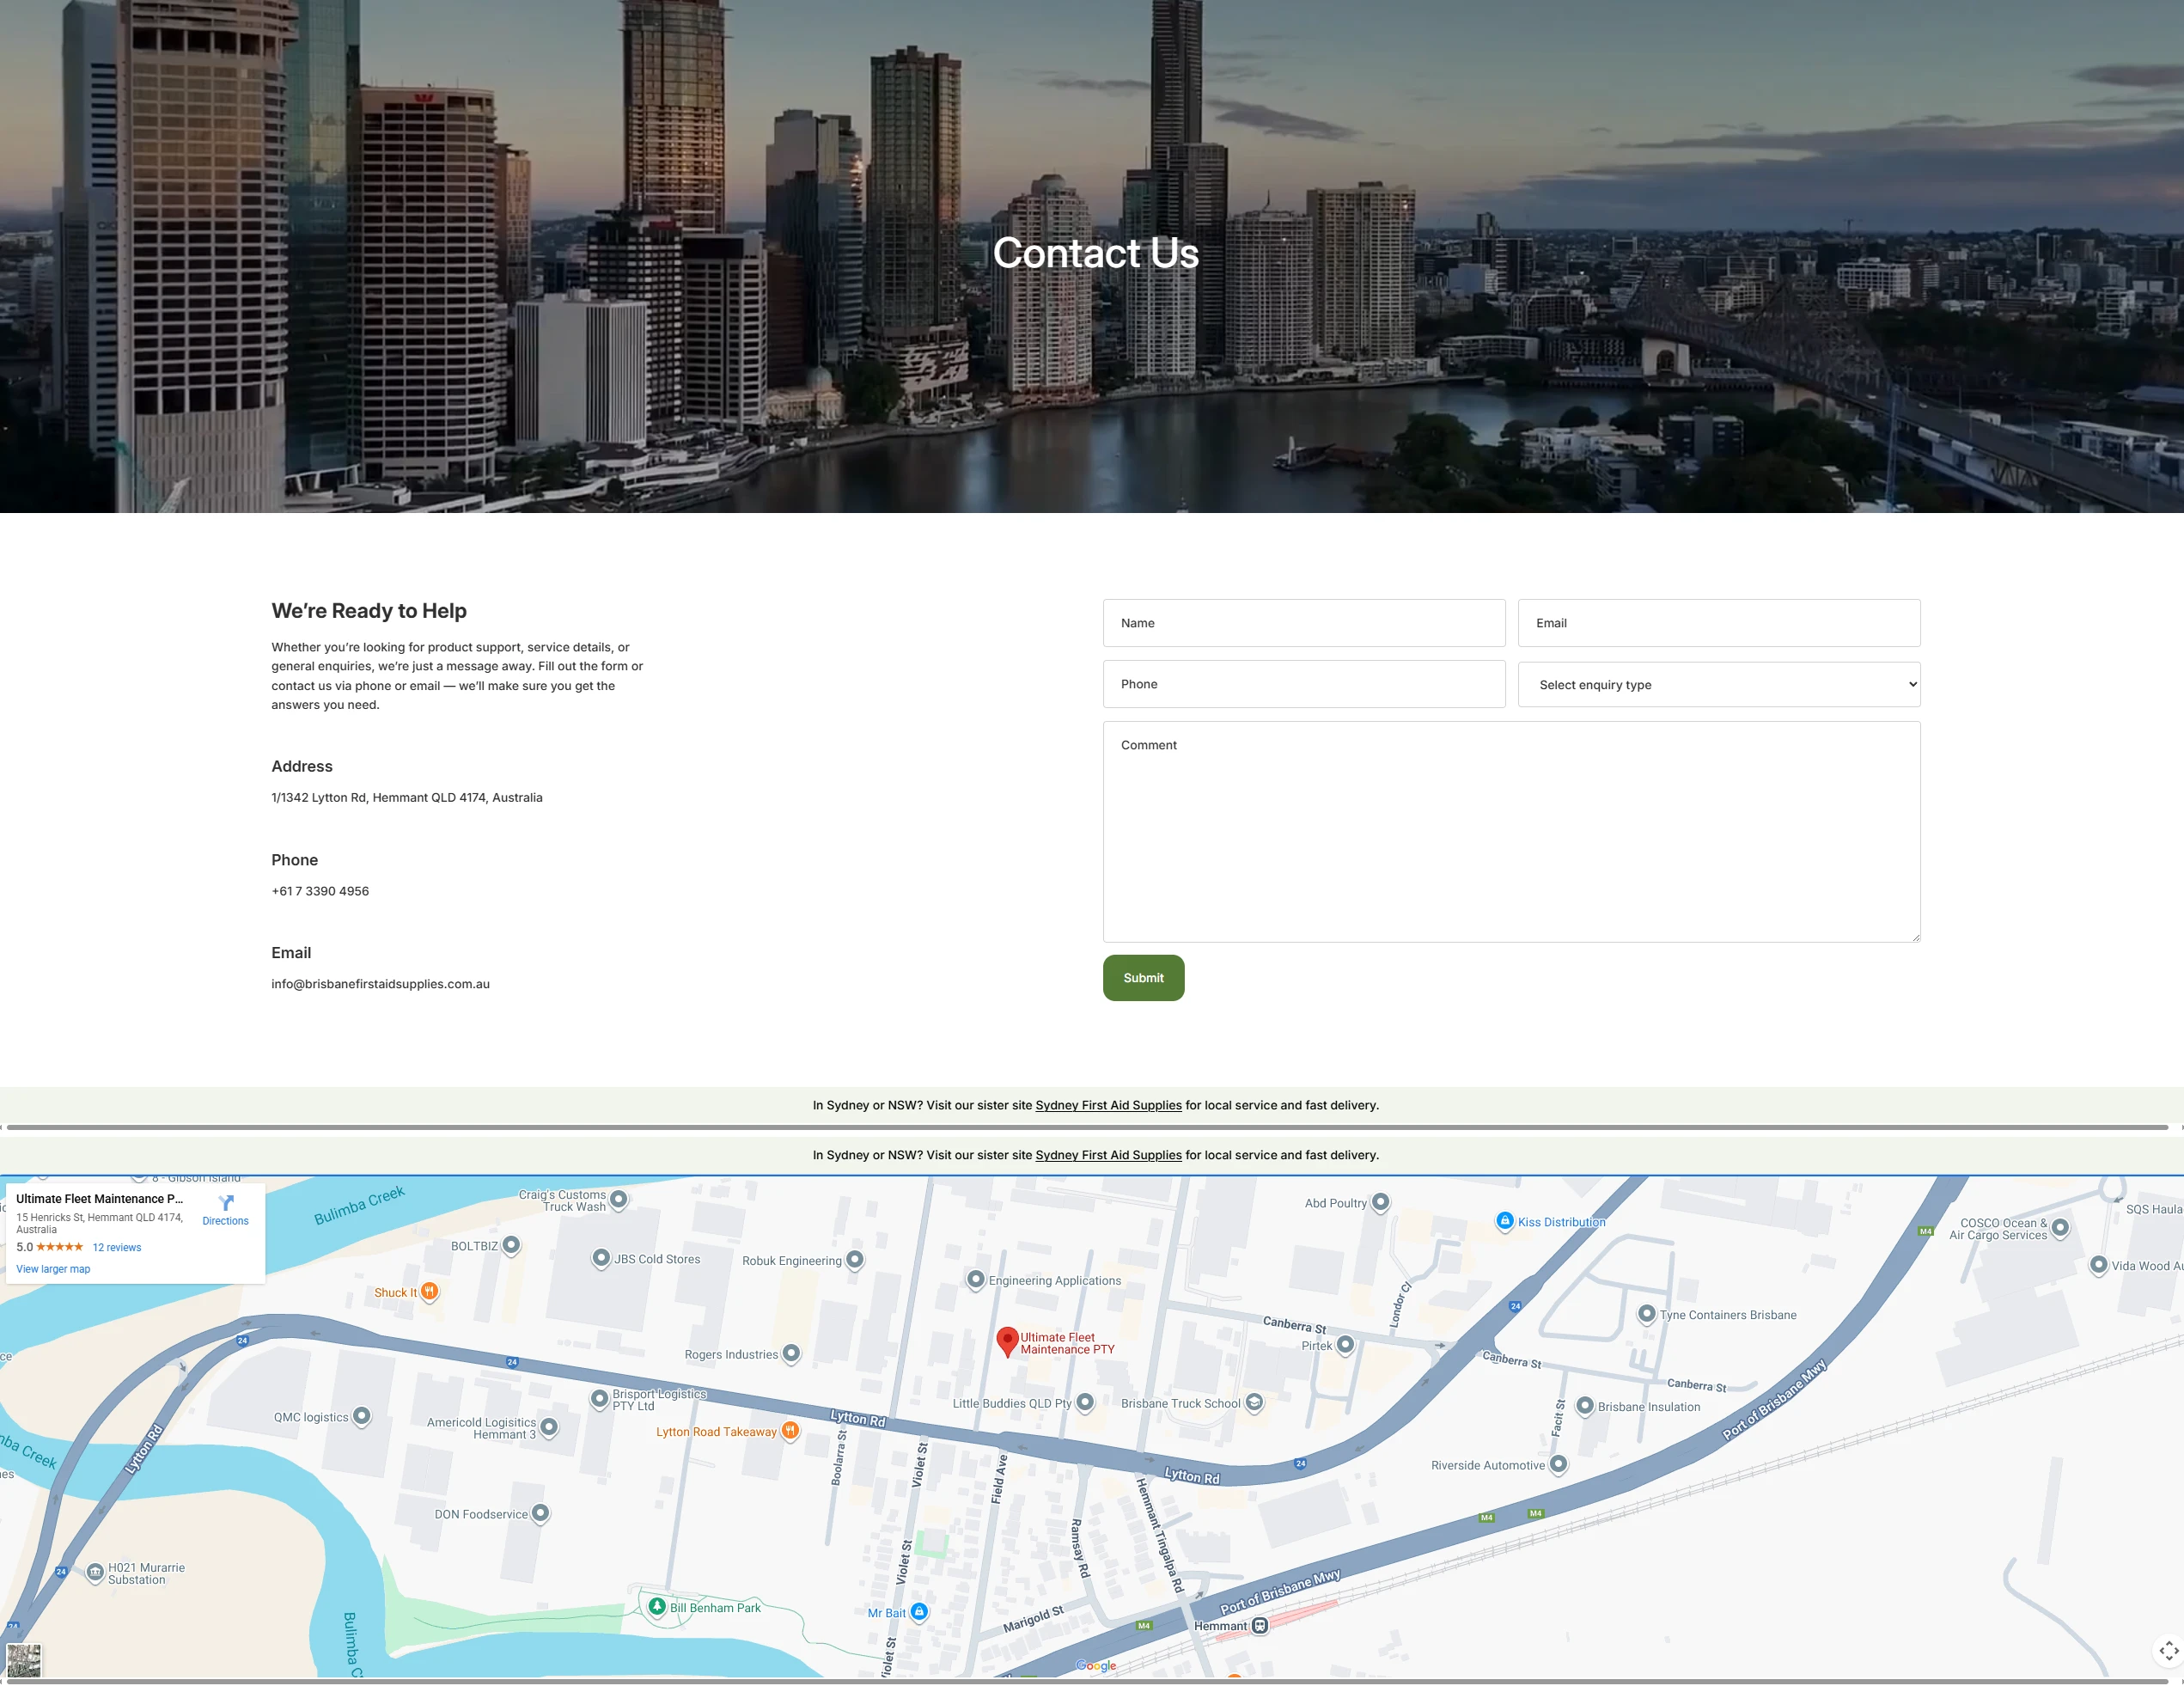Click Riverside Automotive map marker

(1558, 1464)
